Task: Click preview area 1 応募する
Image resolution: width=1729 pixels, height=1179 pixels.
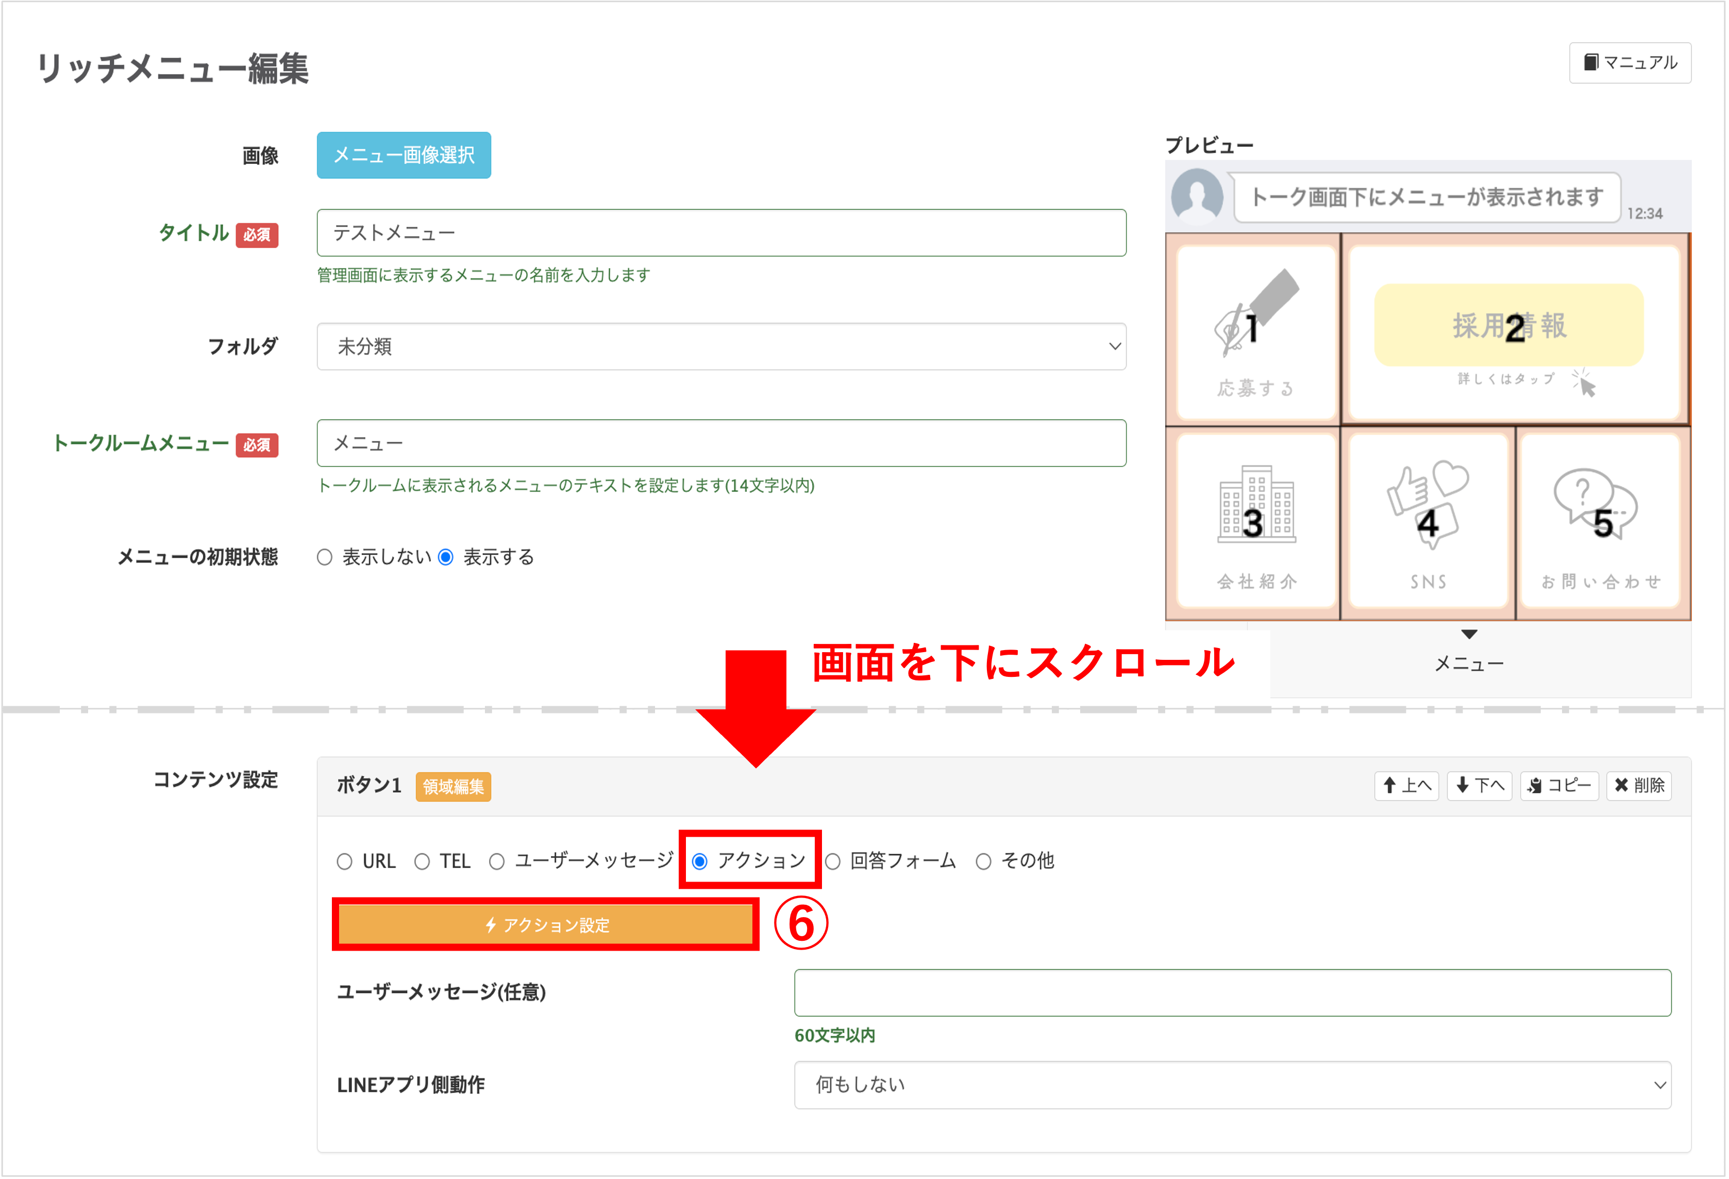Action: 1254,329
